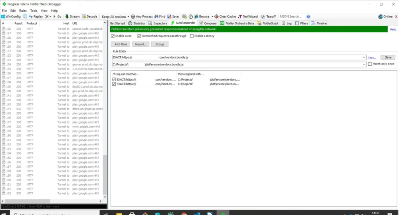The width and height of the screenshot is (400, 215).
Task: Click the blue help icon near MSDN Search
Action: [309, 16]
